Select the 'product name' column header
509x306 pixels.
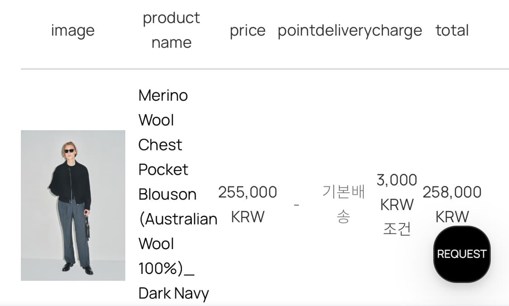click(x=171, y=30)
